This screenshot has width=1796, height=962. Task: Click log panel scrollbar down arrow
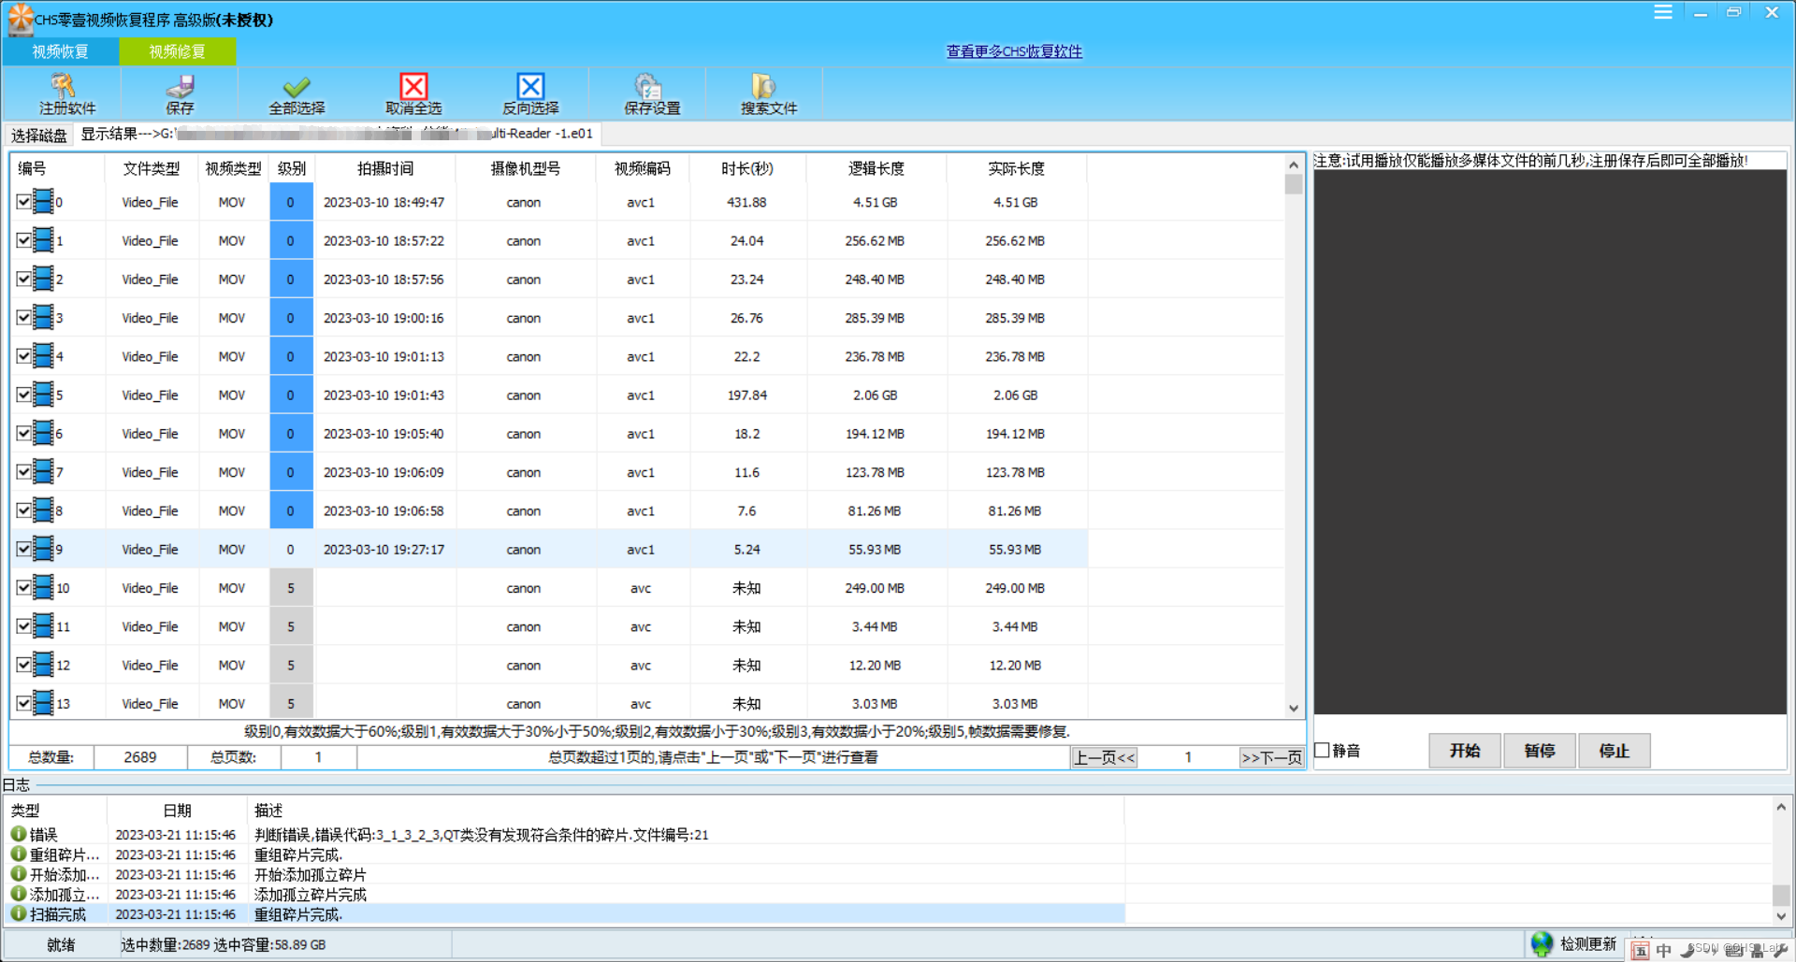point(1781,916)
